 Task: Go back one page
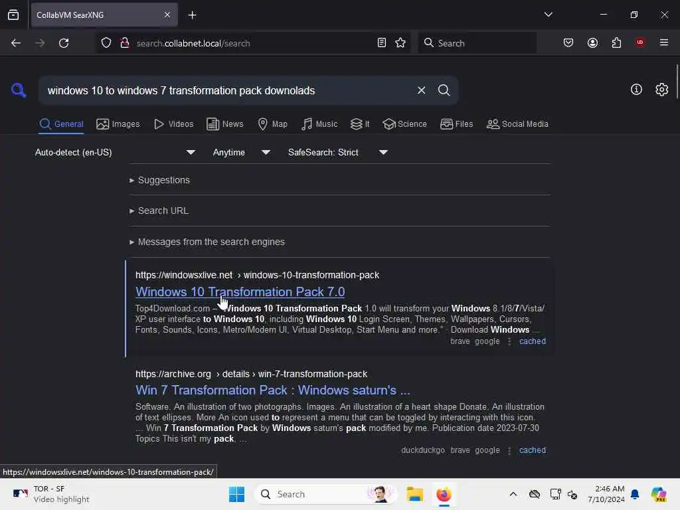[16, 43]
